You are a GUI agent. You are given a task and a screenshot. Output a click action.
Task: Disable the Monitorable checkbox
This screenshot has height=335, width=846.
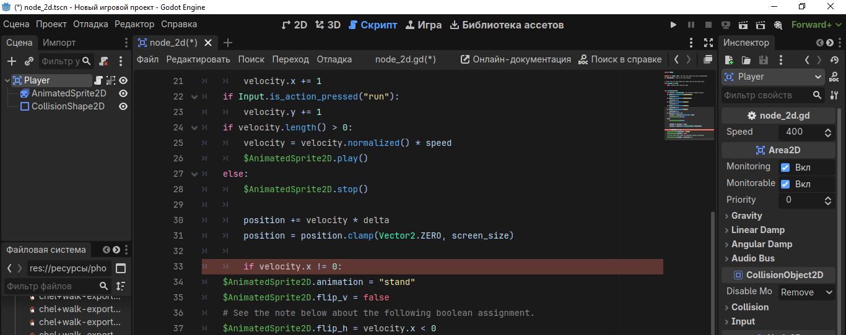785,184
